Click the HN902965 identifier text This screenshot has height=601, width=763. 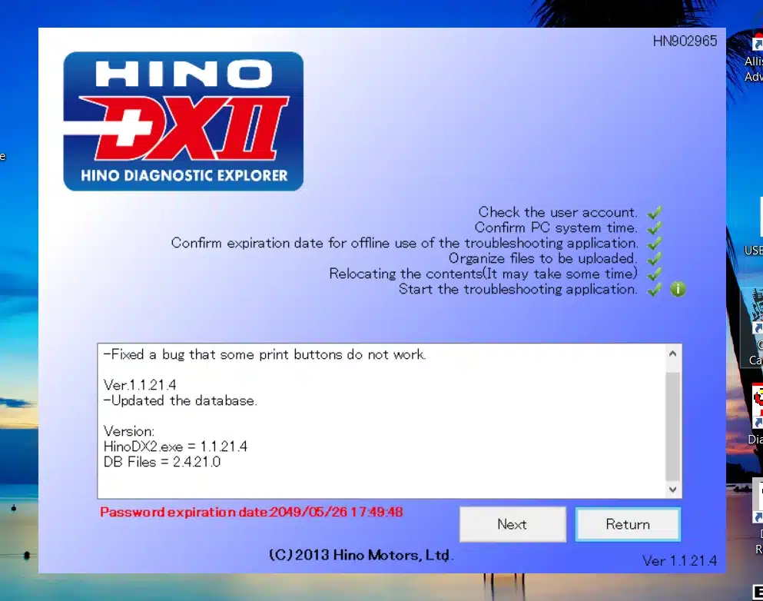(x=685, y=42)
